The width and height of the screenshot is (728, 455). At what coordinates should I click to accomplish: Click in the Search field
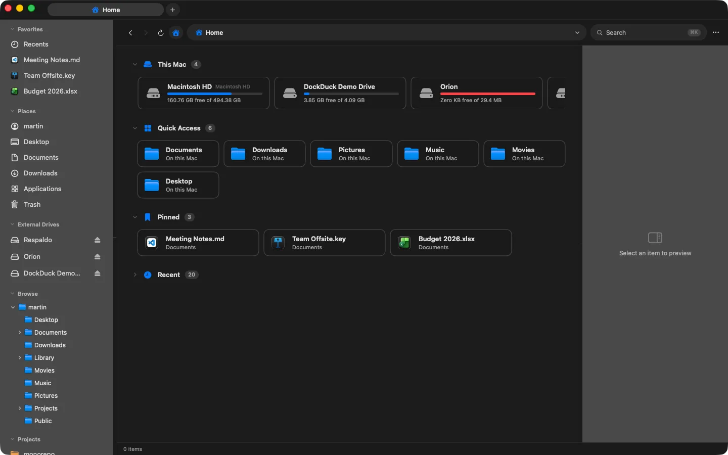pyautogui.click(x=648, y=32)
